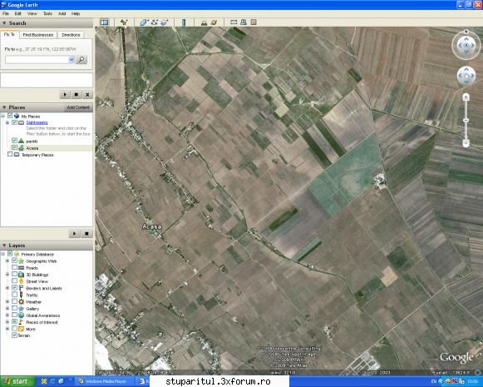The image size is (483, 387).
Task: Click the zoom slider track on the map
Action: (x=466, y=121)
